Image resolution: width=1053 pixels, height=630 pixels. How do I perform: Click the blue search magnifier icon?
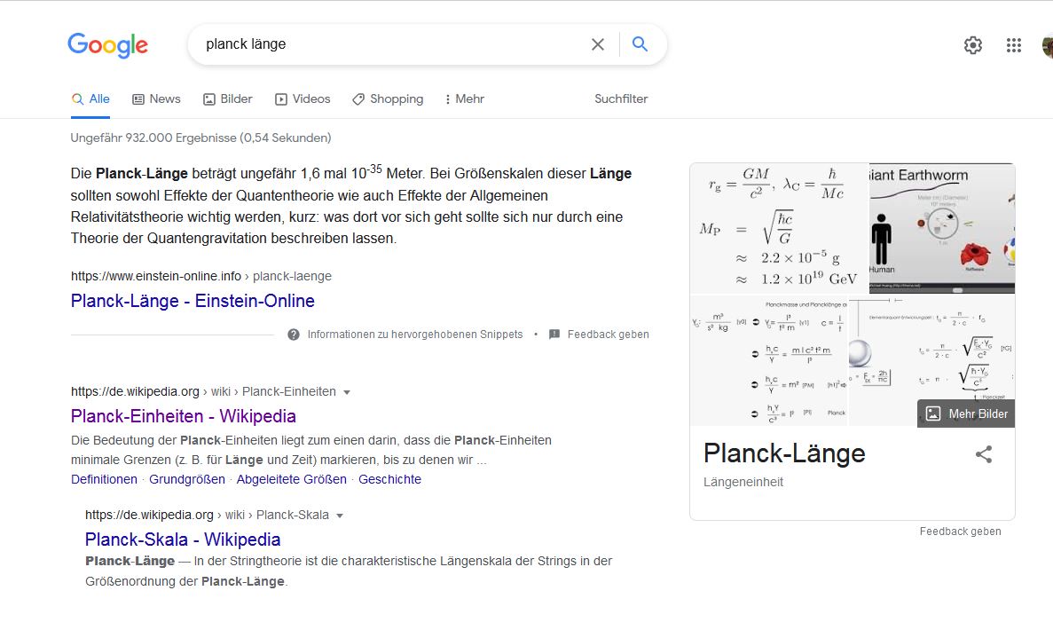[640, 44]
